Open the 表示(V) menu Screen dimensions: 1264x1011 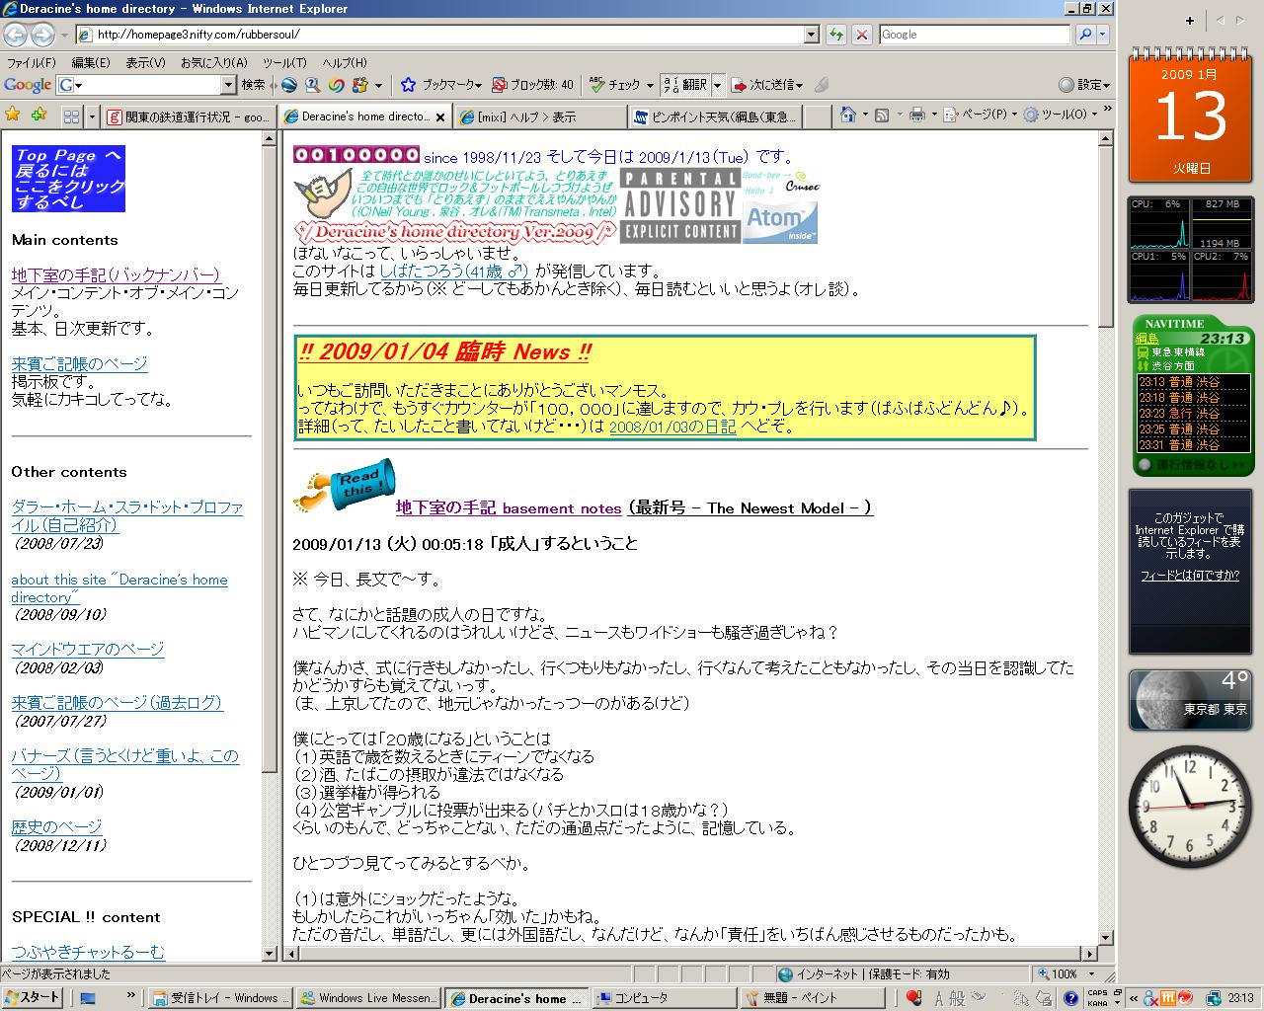click(145, 62)
